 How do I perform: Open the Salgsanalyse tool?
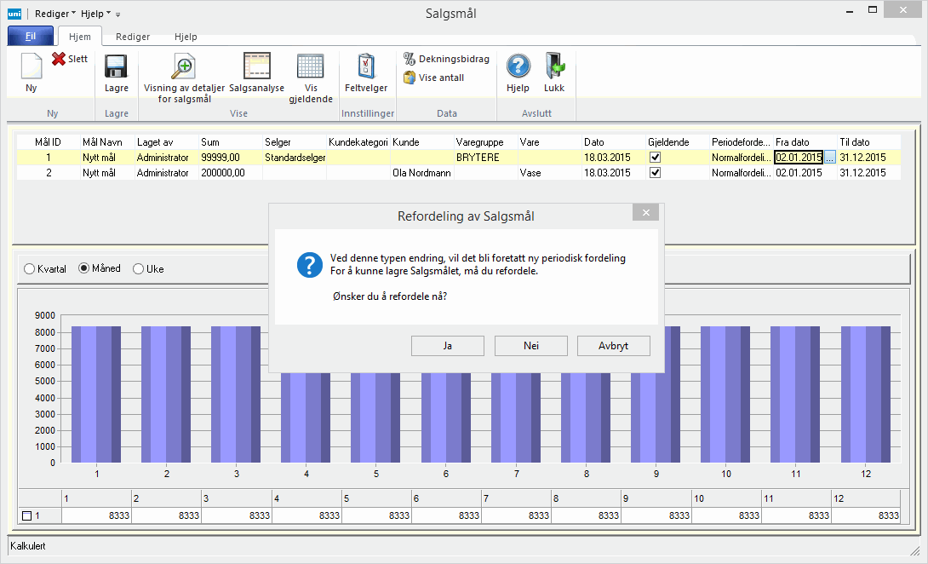[256, 67]
